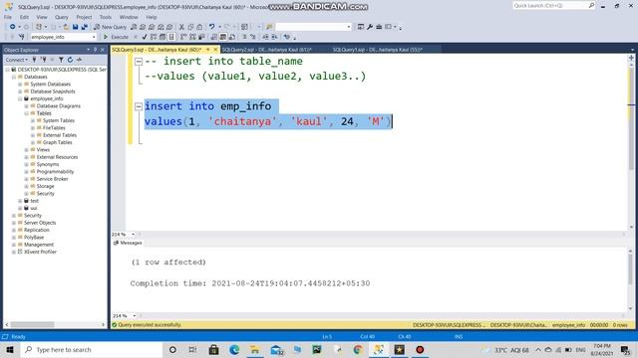Click the taskbar search box

92,349
